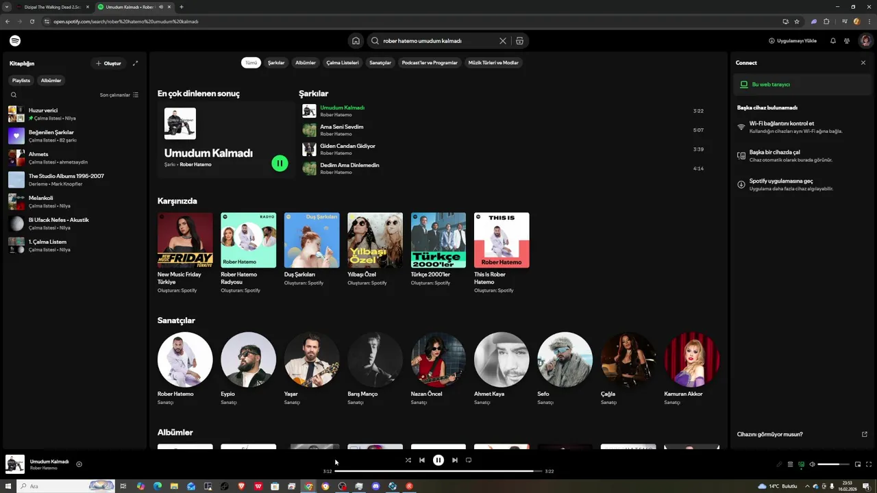Select the Tümü filter chip
Image resolution: width=877 pixels, height=493 pixels.
pyautogui.click(x=251, y=62)
